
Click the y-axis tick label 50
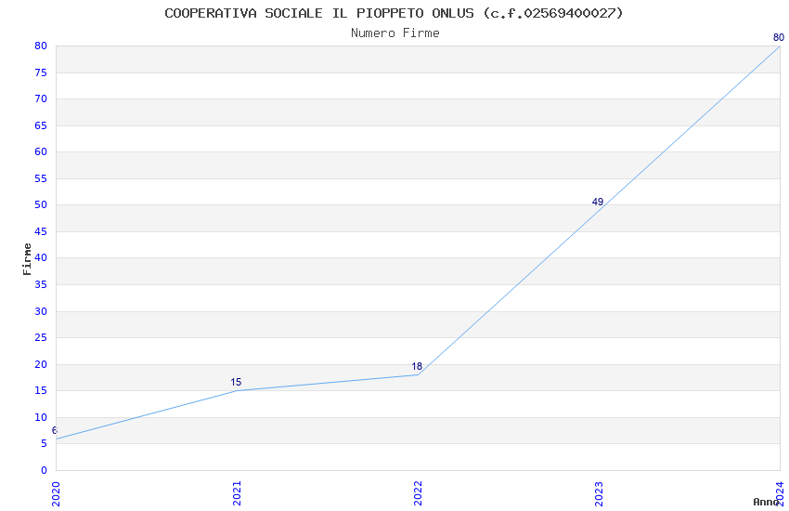[x=41, y=205]
